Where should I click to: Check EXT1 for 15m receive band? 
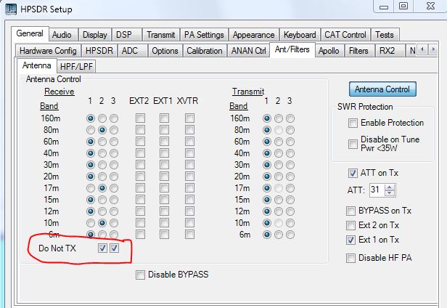click(164, 200)
